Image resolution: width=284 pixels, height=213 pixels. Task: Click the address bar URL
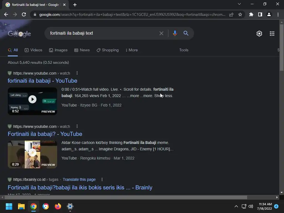pos(132,14)
